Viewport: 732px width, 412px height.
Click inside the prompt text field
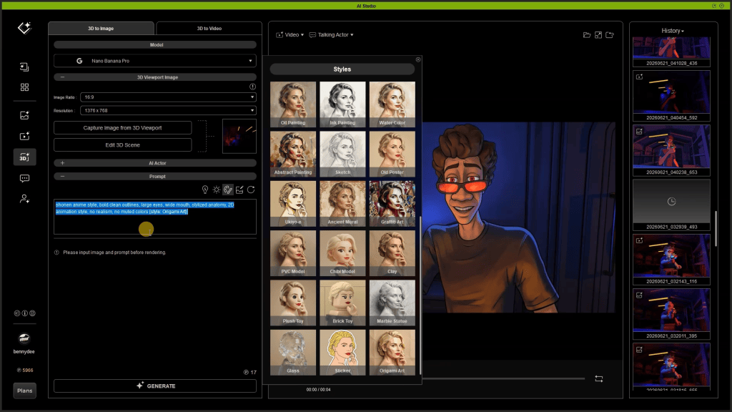[155, 217]
